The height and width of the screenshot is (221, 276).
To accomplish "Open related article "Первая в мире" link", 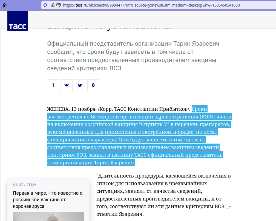I will (x=48, y=200).
